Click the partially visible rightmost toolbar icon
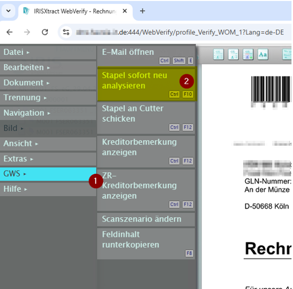 click(287, 54)
